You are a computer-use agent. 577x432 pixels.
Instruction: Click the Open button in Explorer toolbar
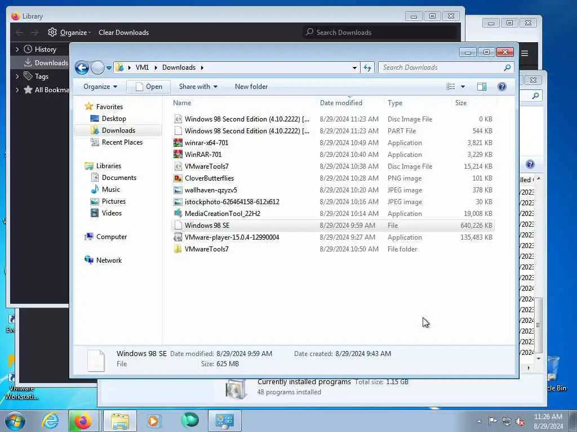[149, 87]
